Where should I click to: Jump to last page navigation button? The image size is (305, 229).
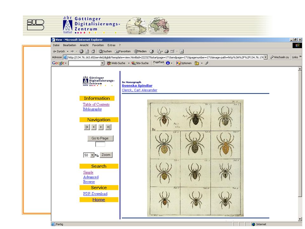pyautogui.click(x=108, y=127)
